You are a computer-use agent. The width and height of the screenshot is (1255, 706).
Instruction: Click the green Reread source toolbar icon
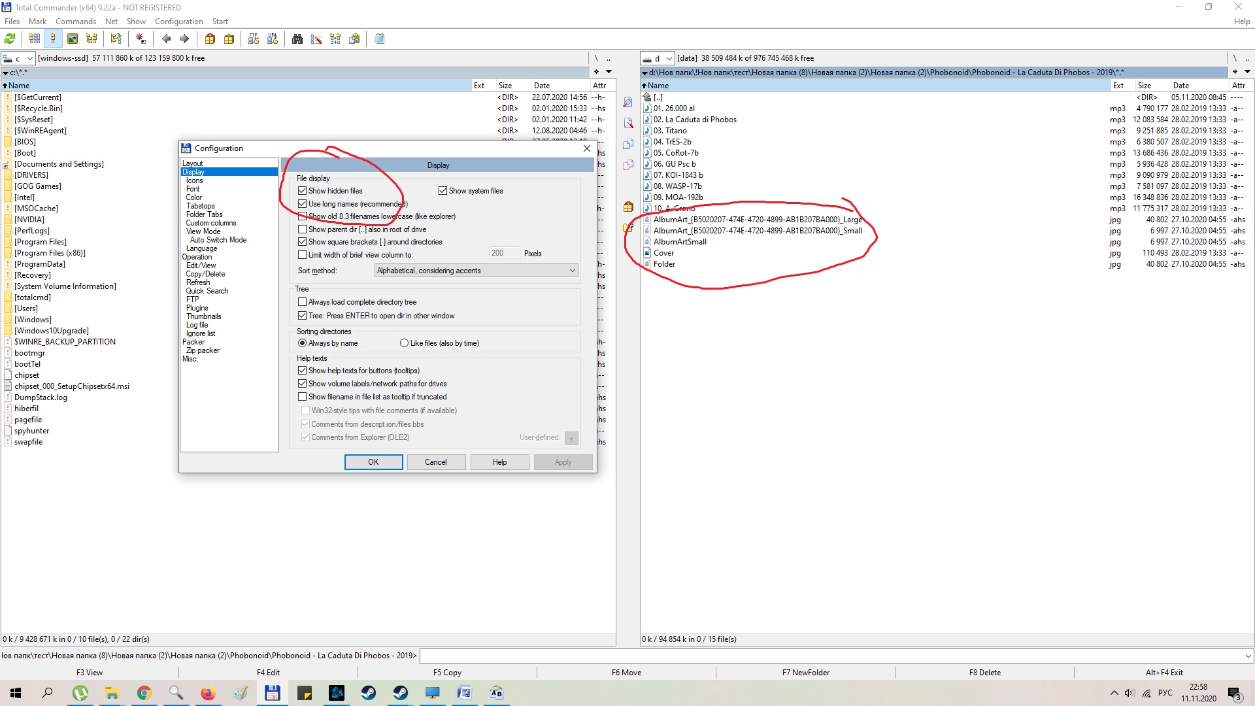(x=10, y=39)
